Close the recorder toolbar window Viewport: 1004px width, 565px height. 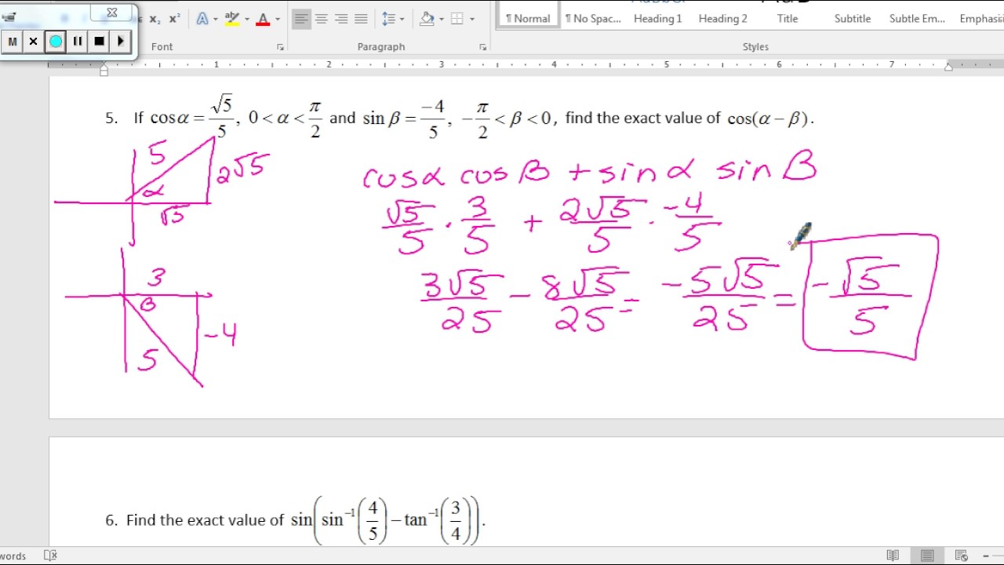coord(112,12)
